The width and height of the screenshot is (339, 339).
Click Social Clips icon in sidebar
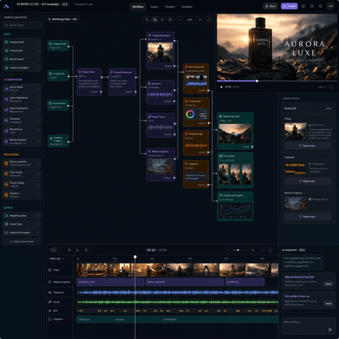click(x=7, y=224)
